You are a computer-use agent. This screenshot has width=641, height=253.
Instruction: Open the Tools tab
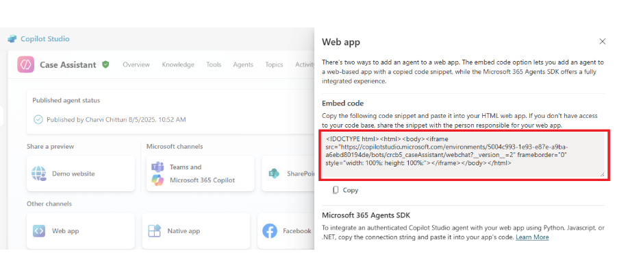click(214, 64)
